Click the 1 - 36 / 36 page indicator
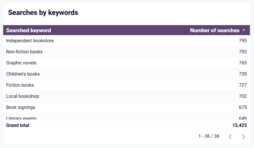Viewport: 254px width, 148px height. pyautogui.click(x=209, y=136)
